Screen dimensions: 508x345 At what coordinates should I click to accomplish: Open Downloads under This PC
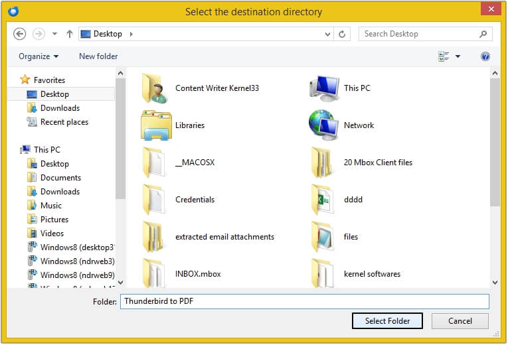click(60, 192)
